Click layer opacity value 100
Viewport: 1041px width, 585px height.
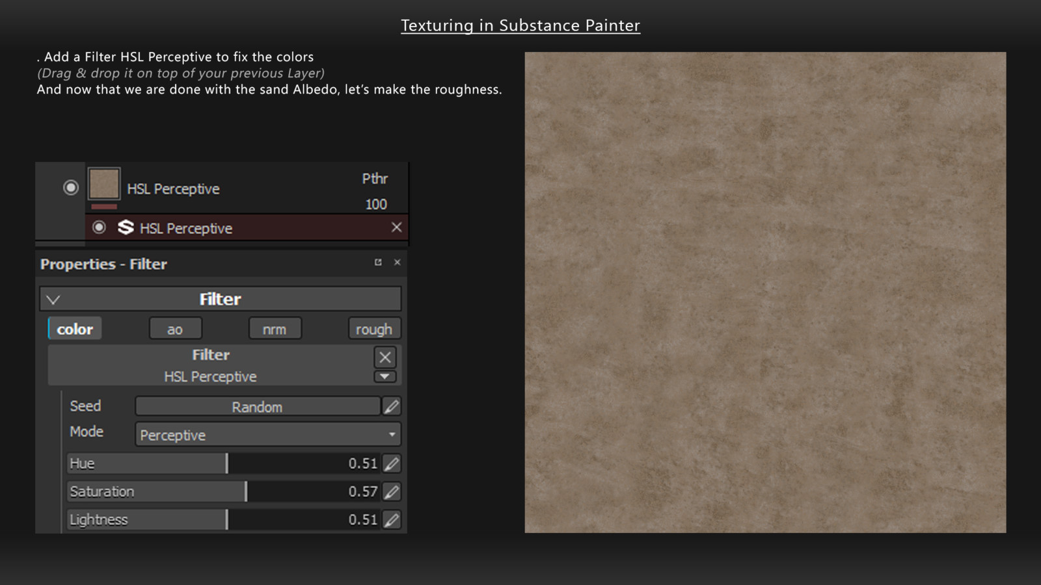[x=376, y=204]
